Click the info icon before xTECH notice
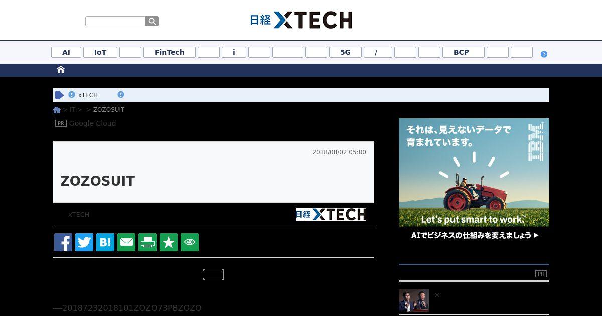This screenshot has width=602, height=316. [72, 95]
